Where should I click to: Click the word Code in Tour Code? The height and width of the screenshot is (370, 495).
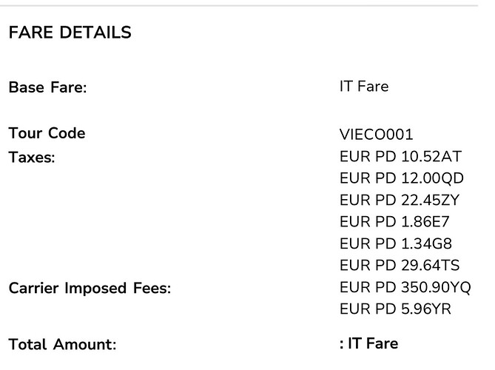pyautogui.click(x=67, y=133)
